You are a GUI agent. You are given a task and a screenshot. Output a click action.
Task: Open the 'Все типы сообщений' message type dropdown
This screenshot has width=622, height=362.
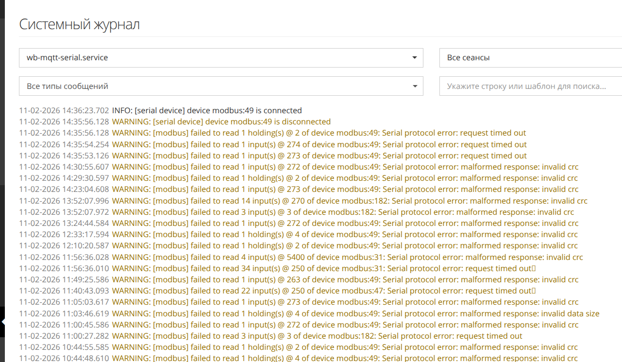(x=220, y=86)
